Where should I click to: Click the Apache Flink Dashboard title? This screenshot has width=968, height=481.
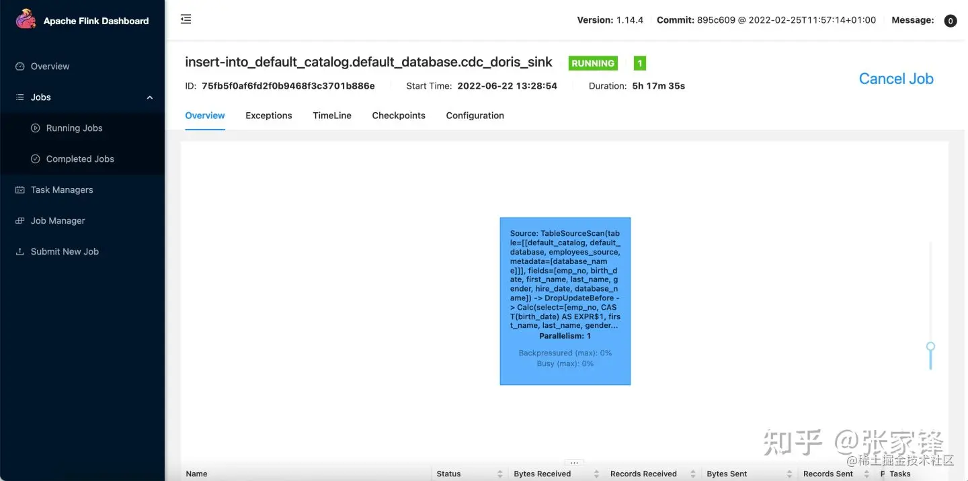point(96,21)
